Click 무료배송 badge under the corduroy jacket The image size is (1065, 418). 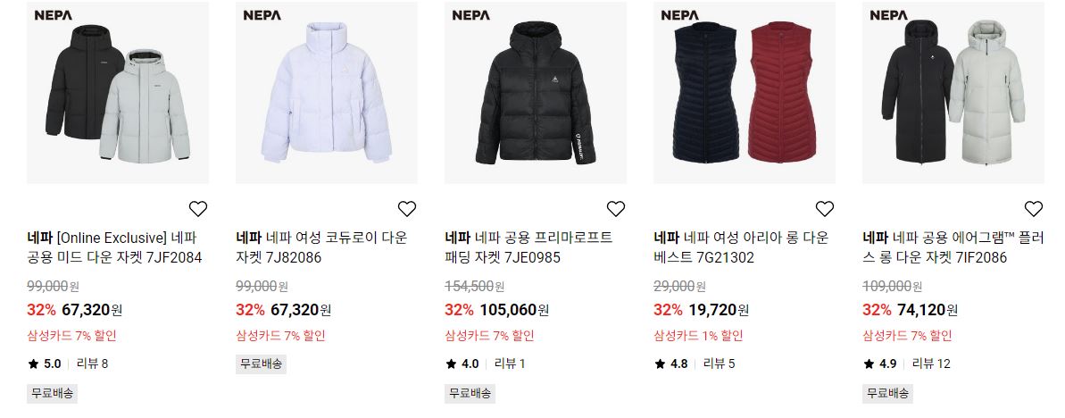click(x=261, y=364)
